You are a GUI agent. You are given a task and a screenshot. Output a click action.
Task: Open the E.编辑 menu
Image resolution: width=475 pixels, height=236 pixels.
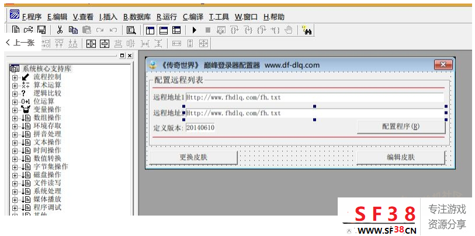tap(57, 17)
